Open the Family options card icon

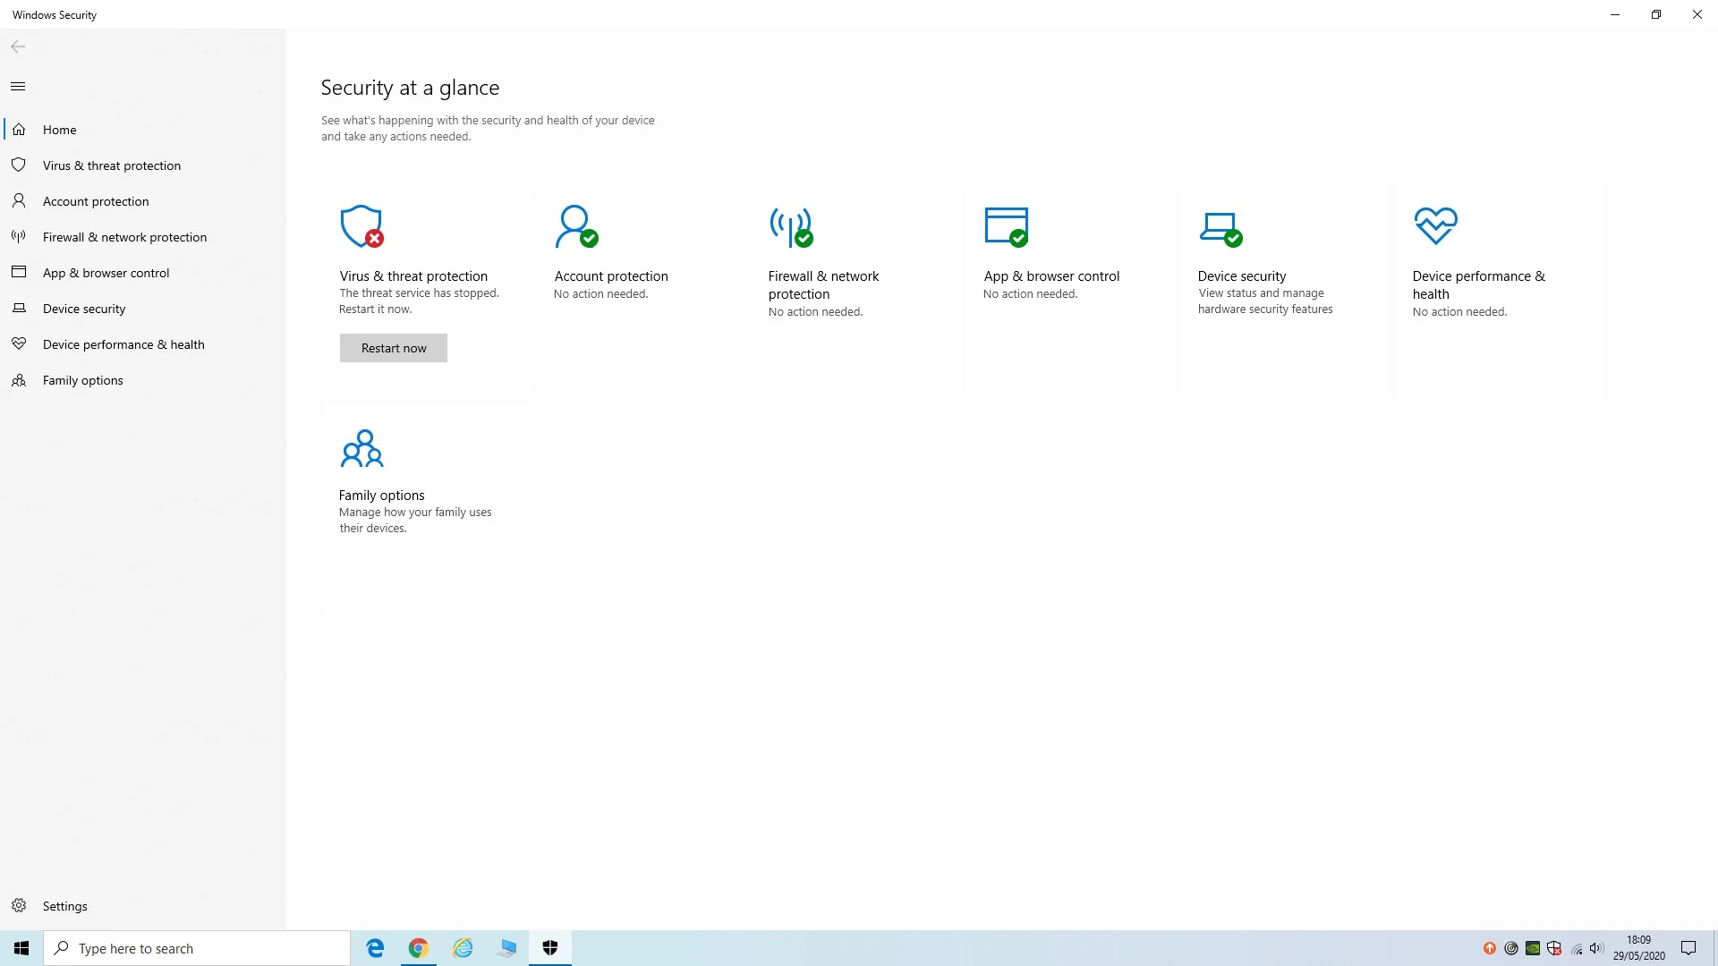tap(361, 448)
